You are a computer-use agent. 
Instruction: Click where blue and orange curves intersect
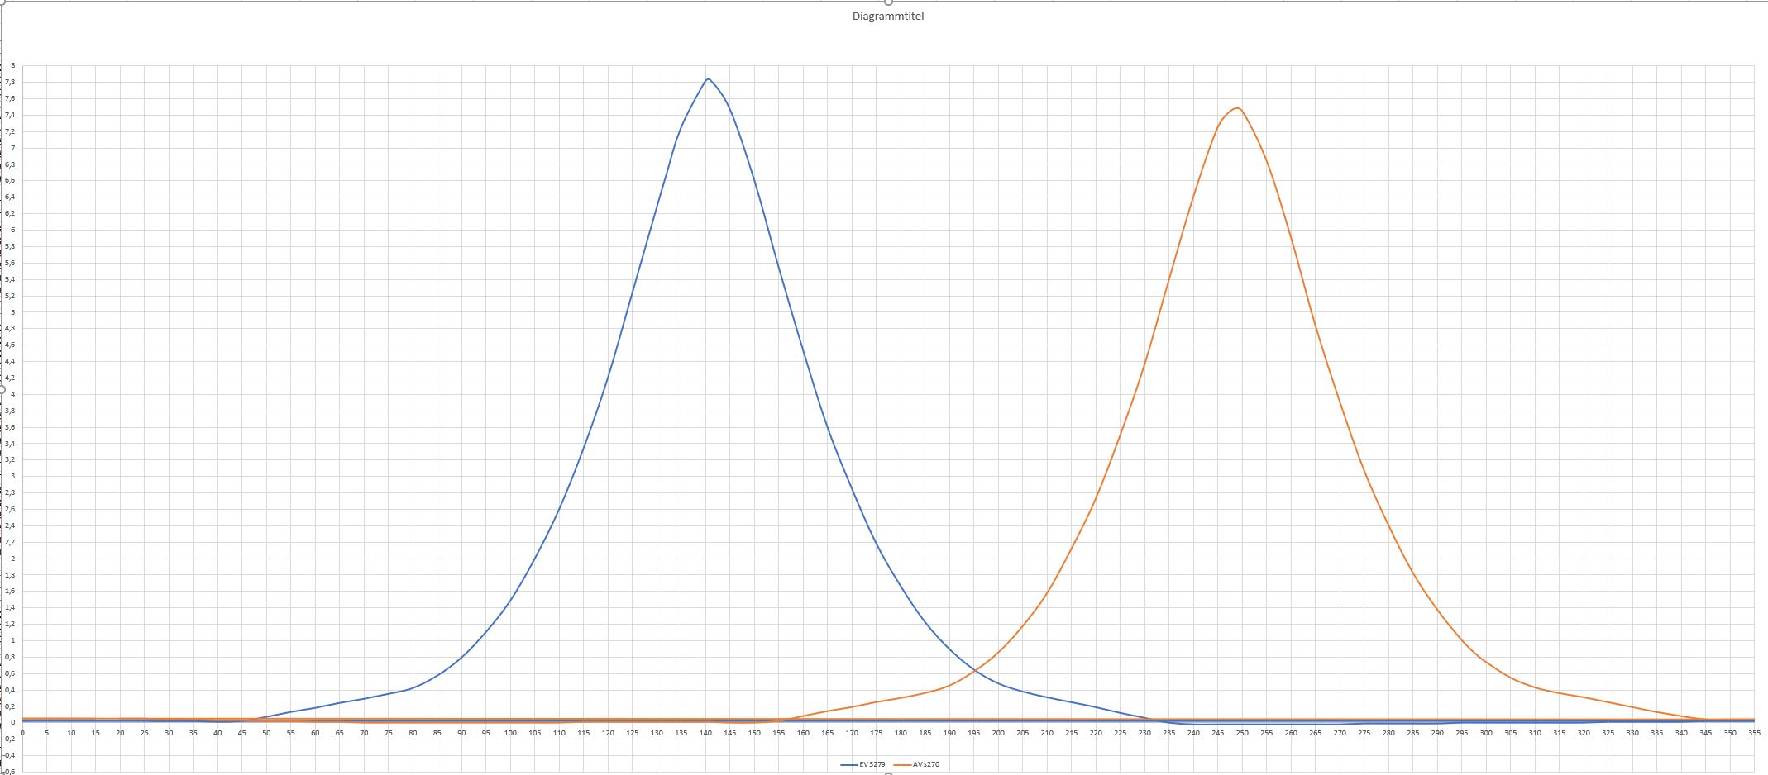(977, 669)
